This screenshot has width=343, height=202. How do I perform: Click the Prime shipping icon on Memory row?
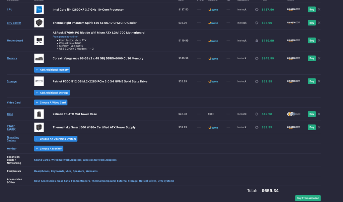pos(213,59)
